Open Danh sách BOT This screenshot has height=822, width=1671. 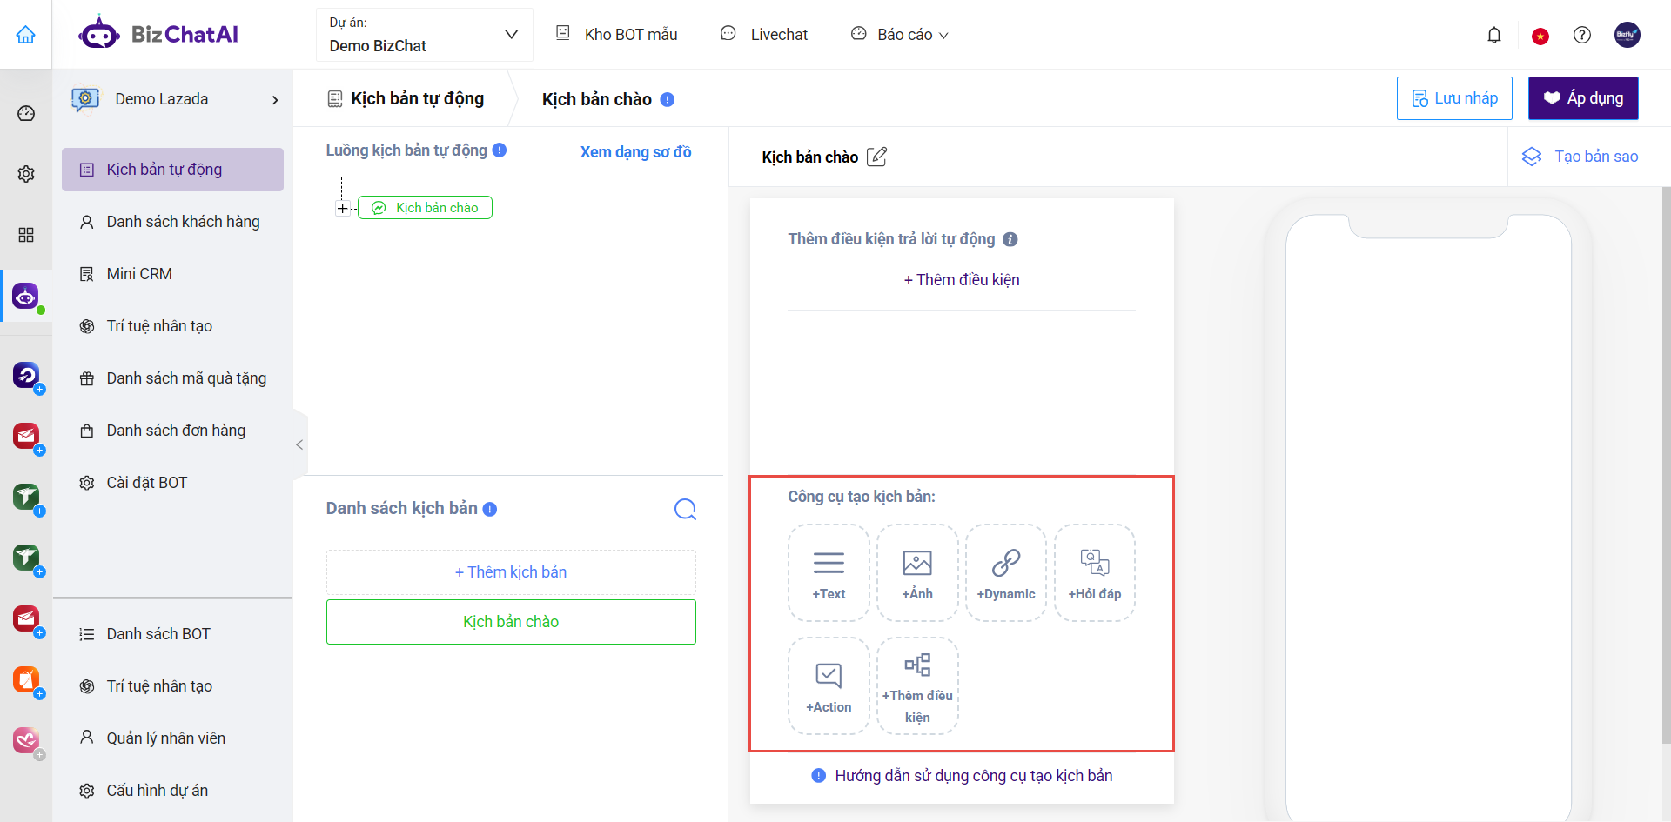point(172,634)
